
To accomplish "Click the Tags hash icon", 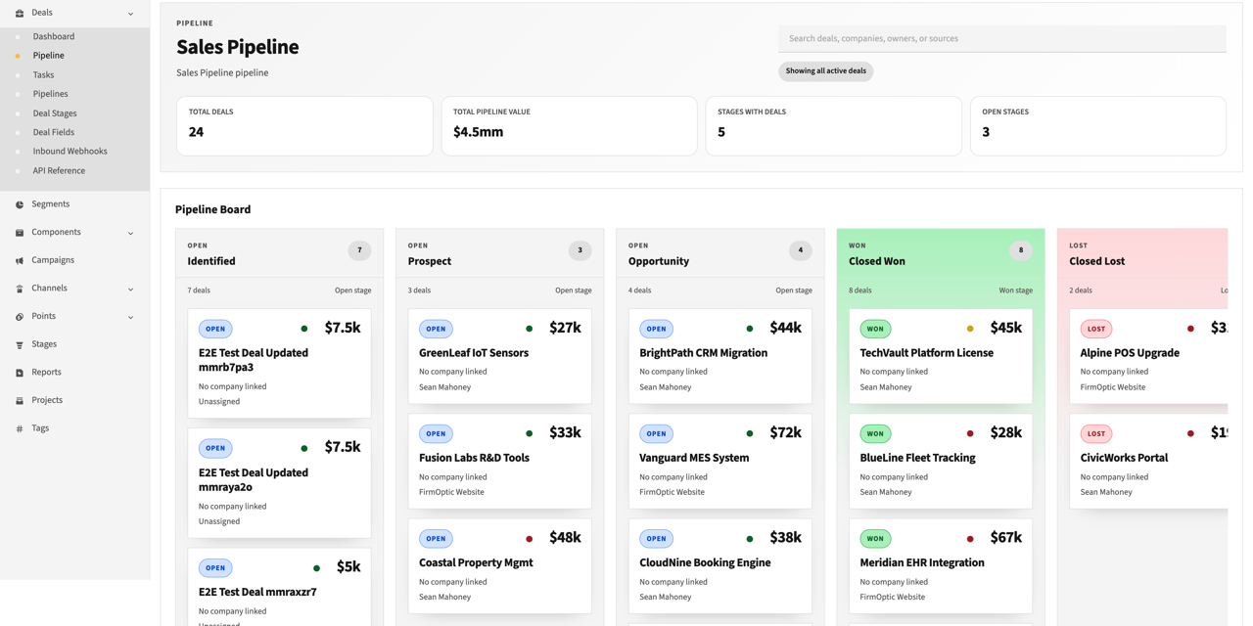I will pos(20,428).
